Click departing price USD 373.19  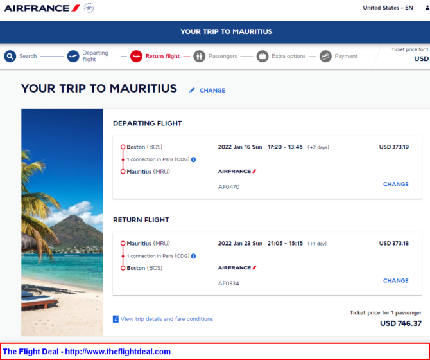[x=394, y=147]
